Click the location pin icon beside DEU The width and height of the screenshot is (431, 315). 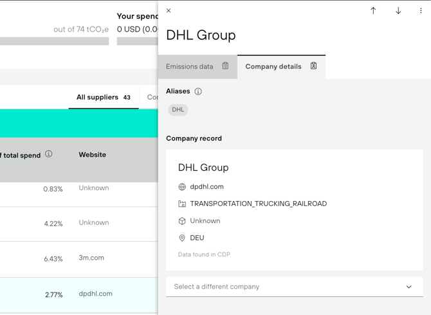tap(182, 238)
